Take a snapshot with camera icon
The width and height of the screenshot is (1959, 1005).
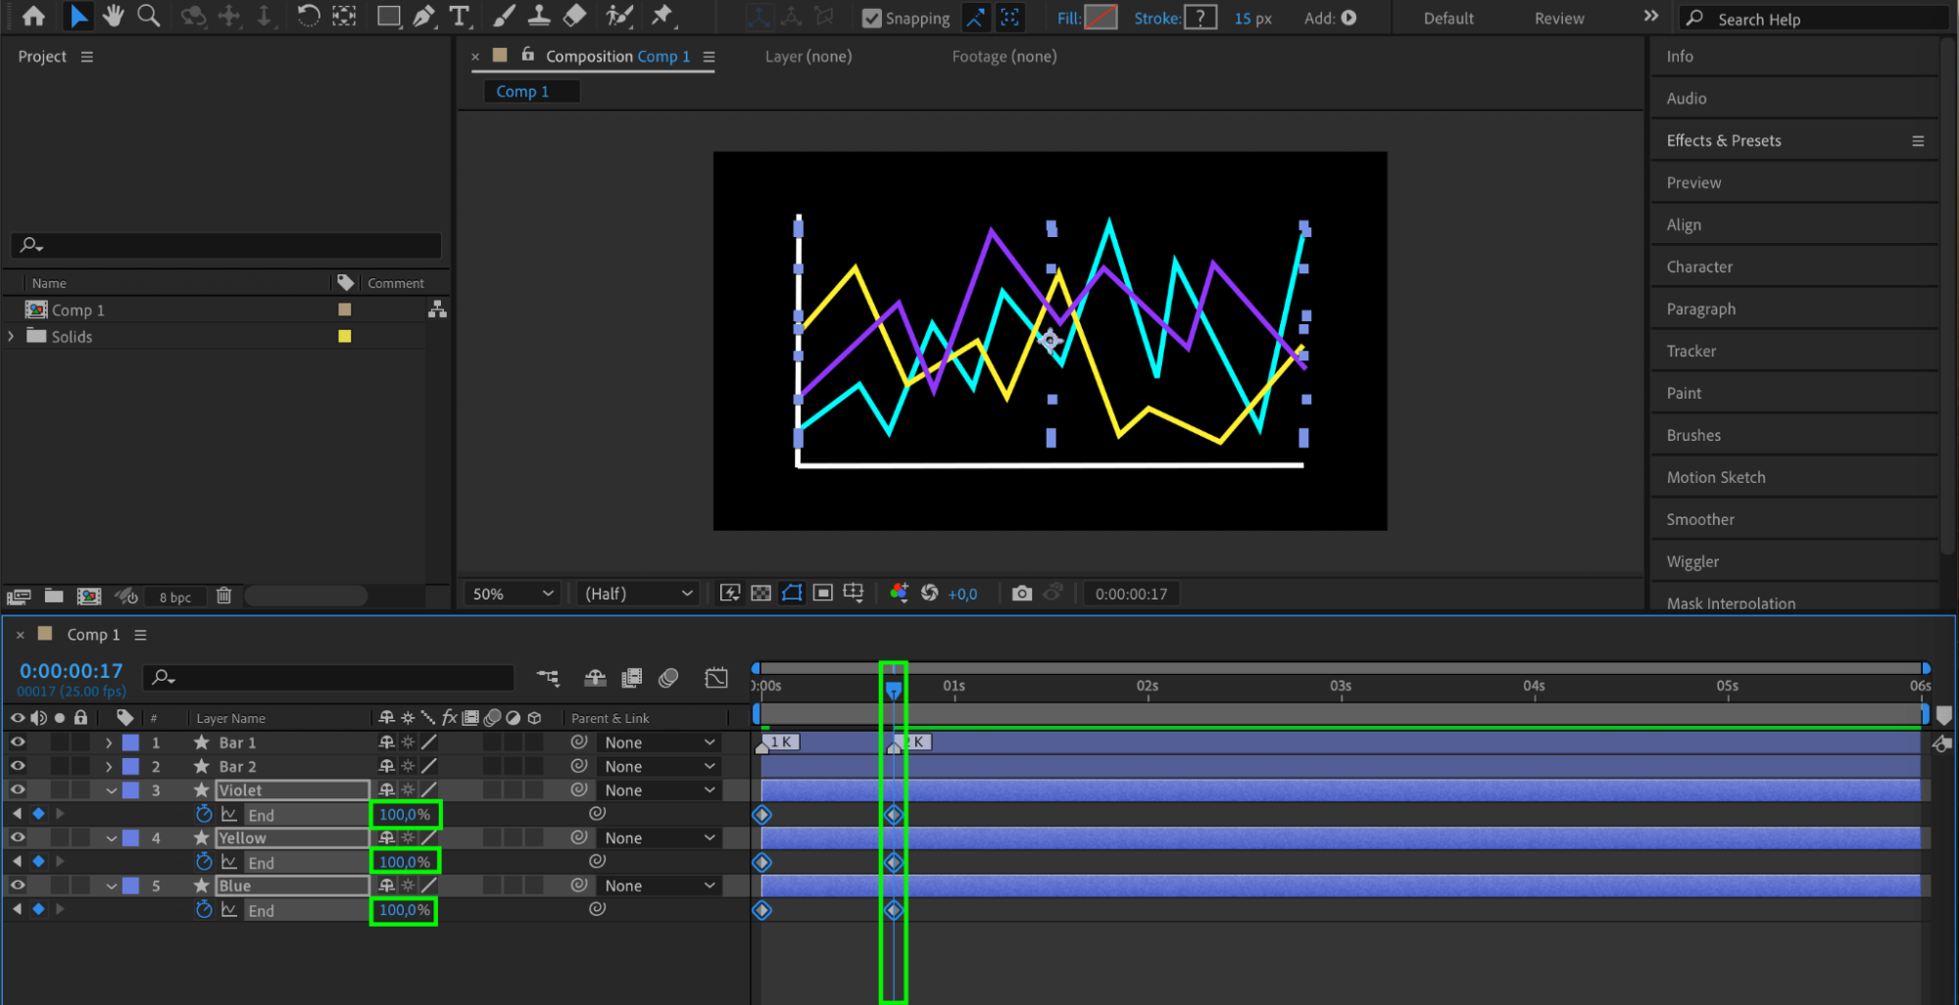[1021, 594]
